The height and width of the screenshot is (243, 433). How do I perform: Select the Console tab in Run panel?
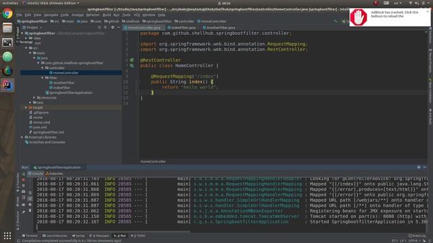coord(36,173)
